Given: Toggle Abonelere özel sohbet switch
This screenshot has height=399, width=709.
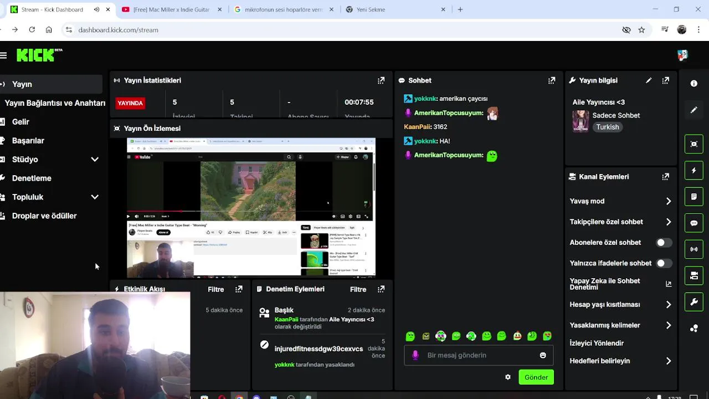Looking at the screenshot, I should point(664,243).
